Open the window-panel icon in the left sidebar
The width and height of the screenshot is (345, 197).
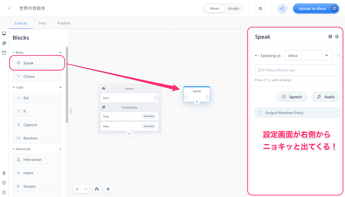click(4, 53)
